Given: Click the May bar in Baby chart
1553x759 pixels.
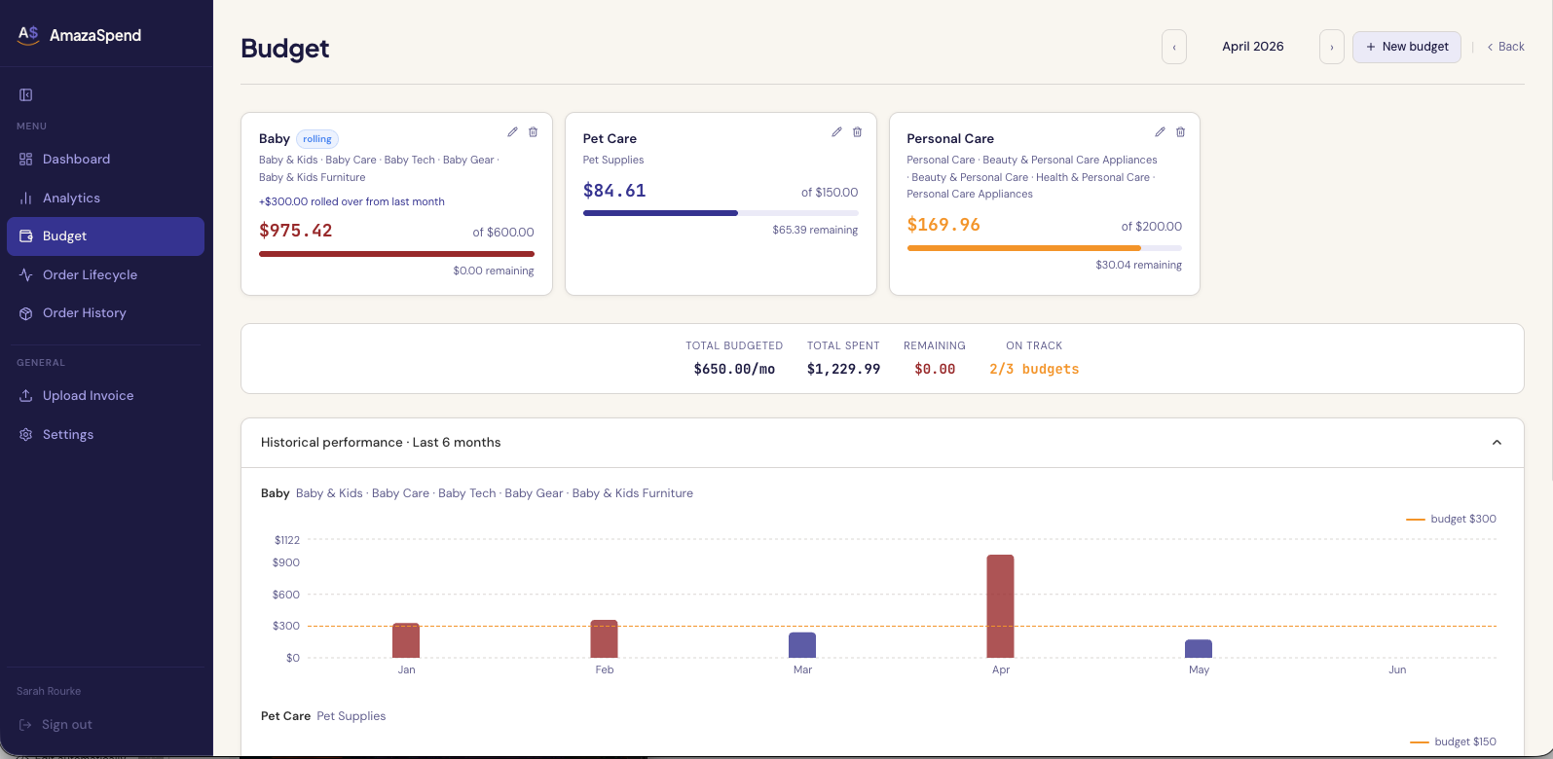Looking at the screenshot, I should tap(1199, 649).
